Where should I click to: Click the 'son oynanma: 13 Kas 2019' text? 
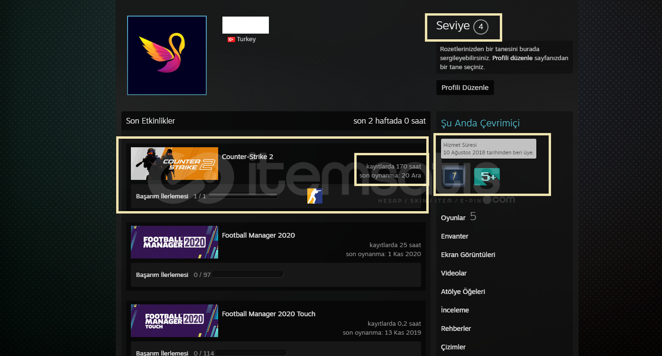(x=382, y=333)
